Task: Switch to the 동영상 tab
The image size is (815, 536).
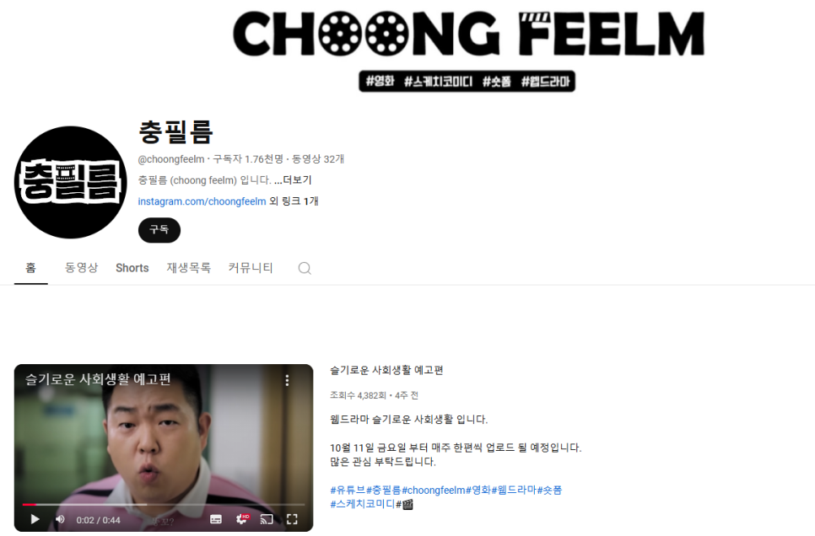Action: click(81, 268)
